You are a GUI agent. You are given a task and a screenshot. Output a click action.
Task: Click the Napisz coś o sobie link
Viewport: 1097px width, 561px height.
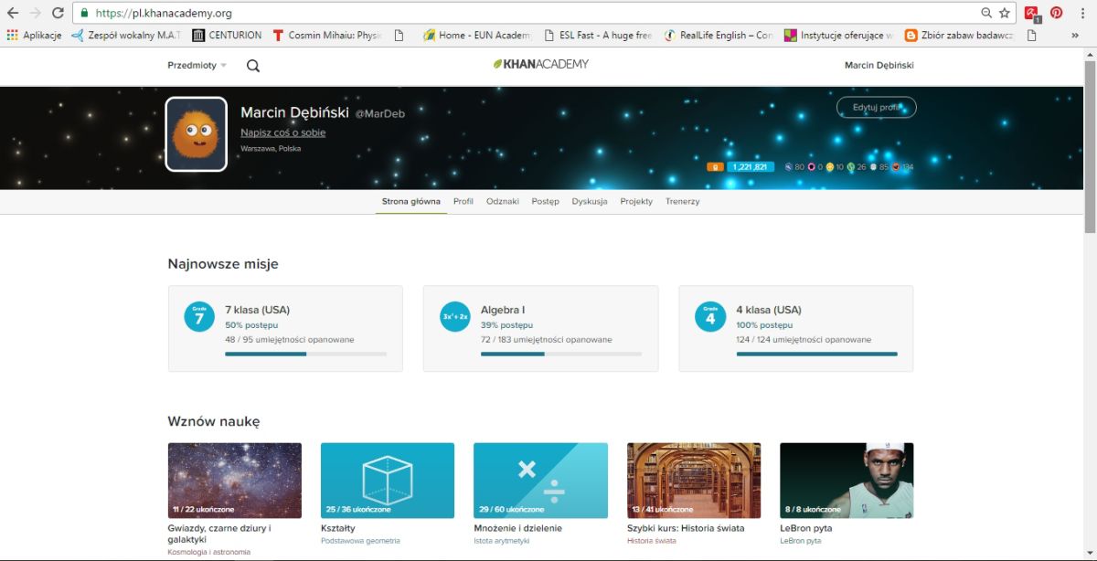282,132
